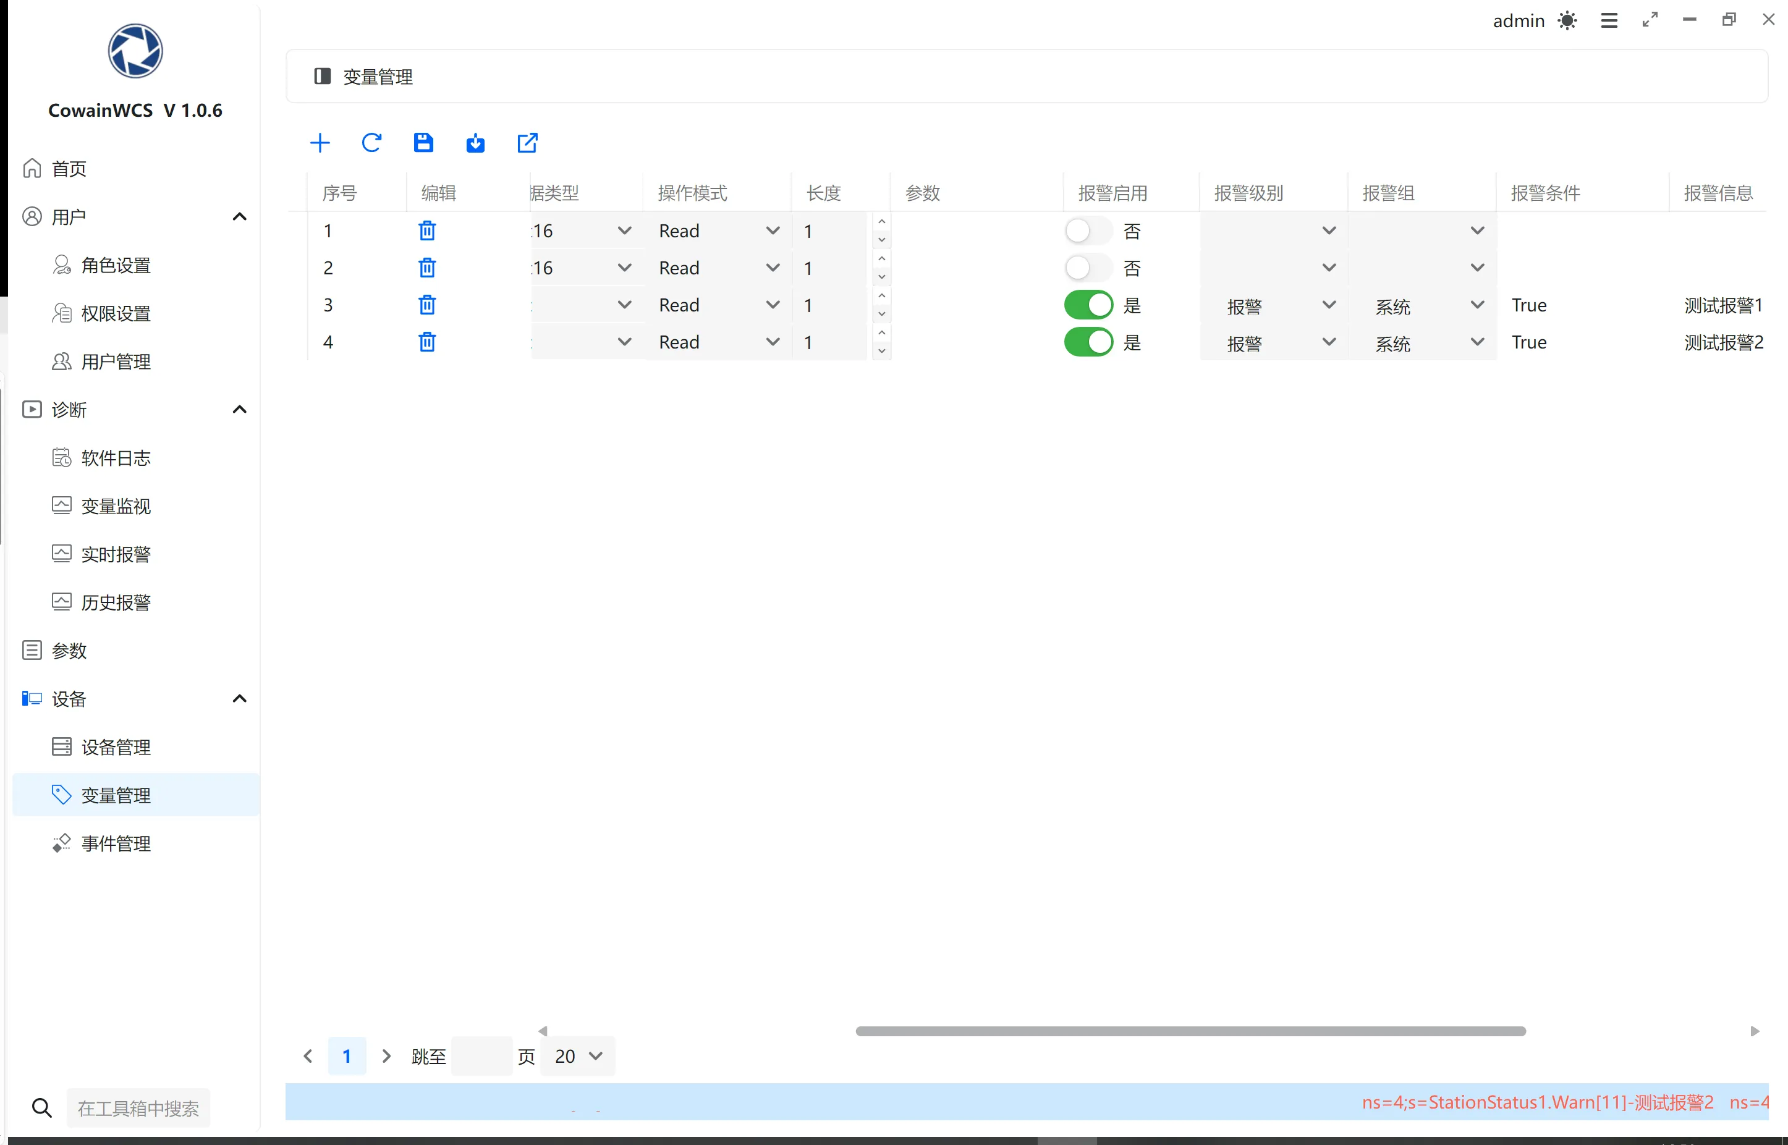Collapse the 诊断 sidebar section
1788x1145 pixels.
click(239, 410)
